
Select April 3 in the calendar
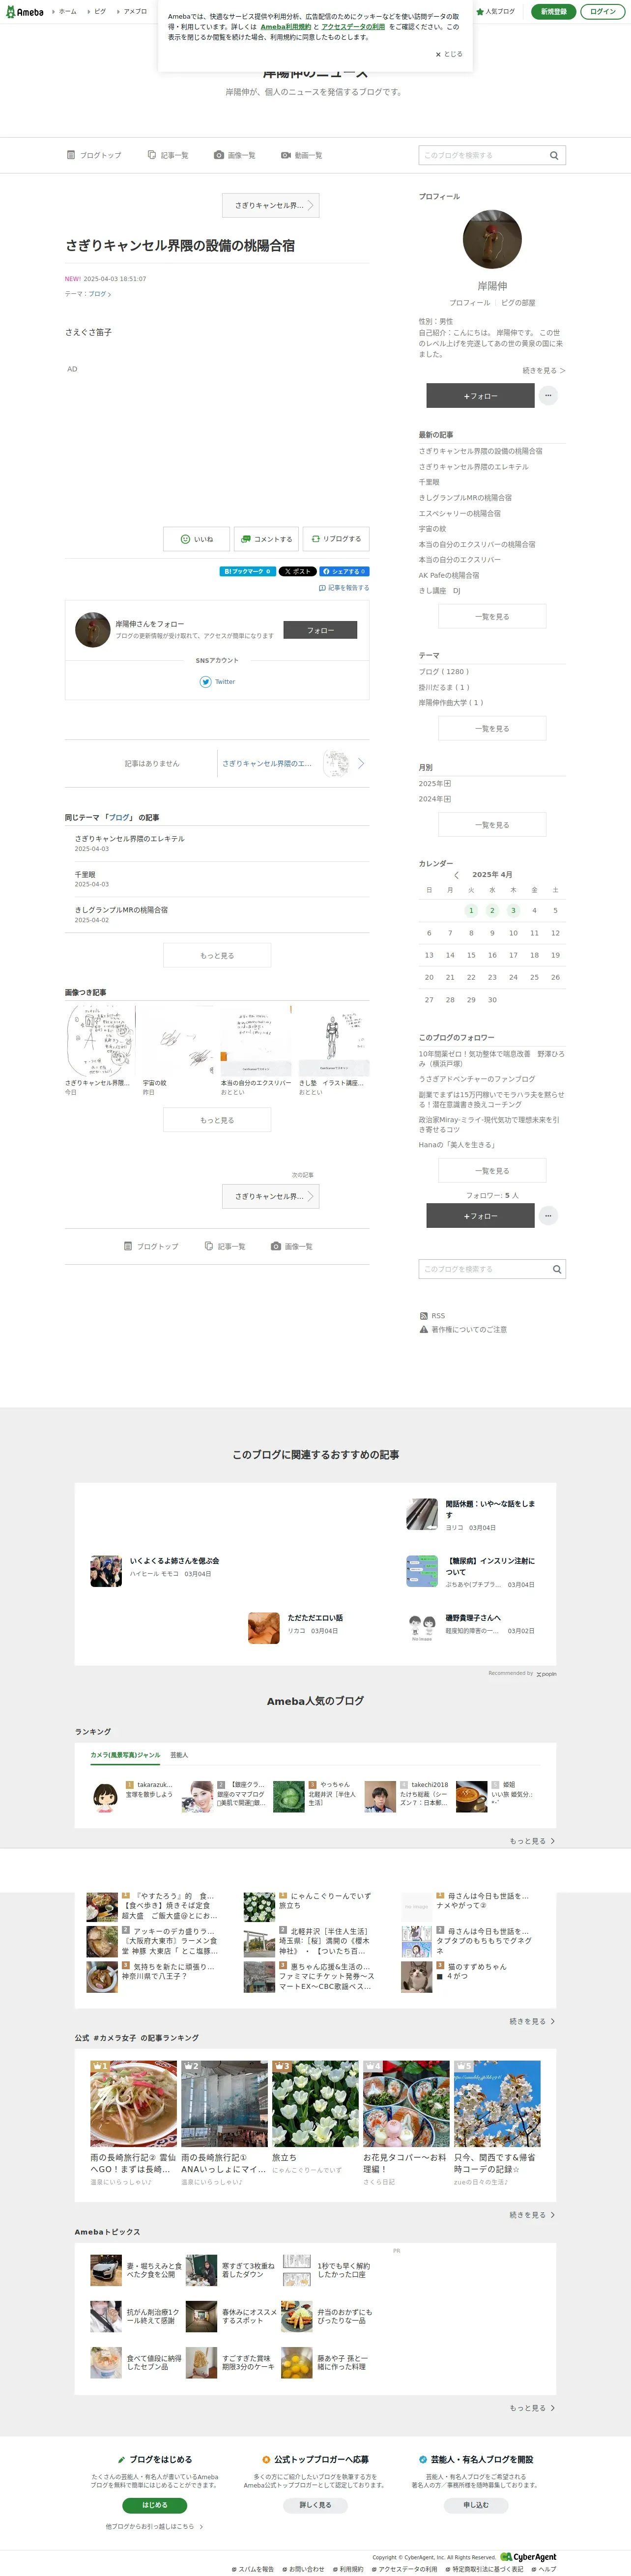(513, 911)
